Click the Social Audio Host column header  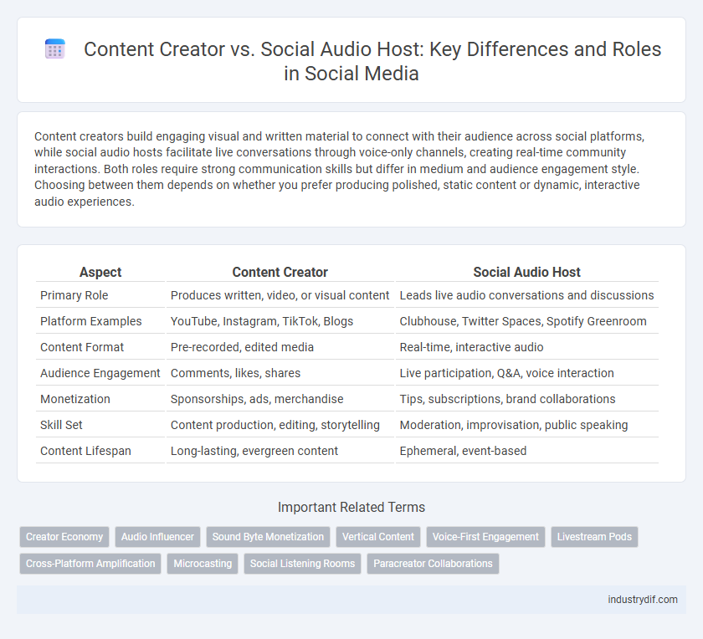tap(526, 272)
